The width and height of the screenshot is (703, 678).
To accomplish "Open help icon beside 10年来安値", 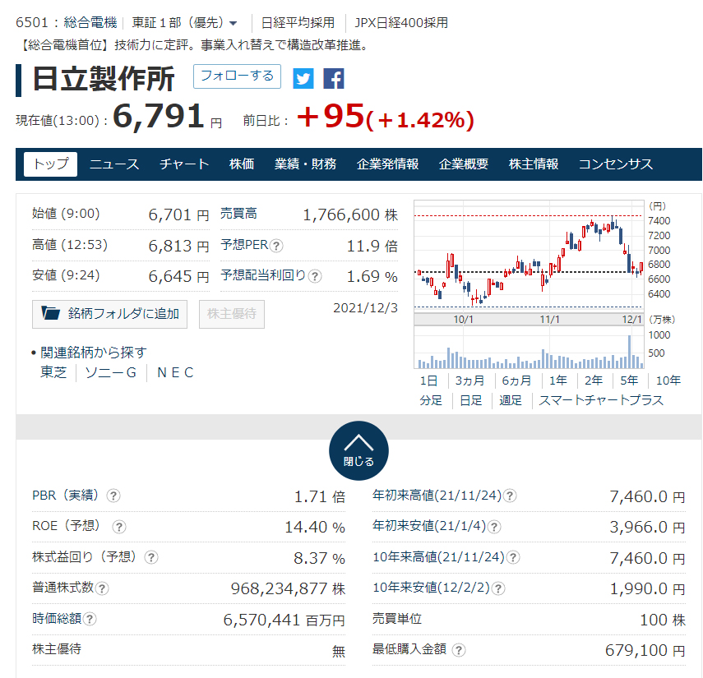I will coord(498,588).
